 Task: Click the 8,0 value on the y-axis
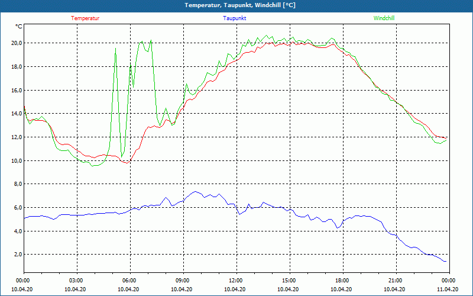pyautogui.click(x=18, y=184)
